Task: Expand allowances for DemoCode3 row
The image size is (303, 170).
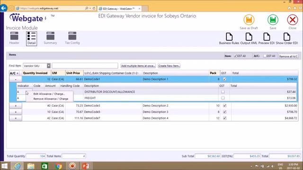Action: pos(16,106)
